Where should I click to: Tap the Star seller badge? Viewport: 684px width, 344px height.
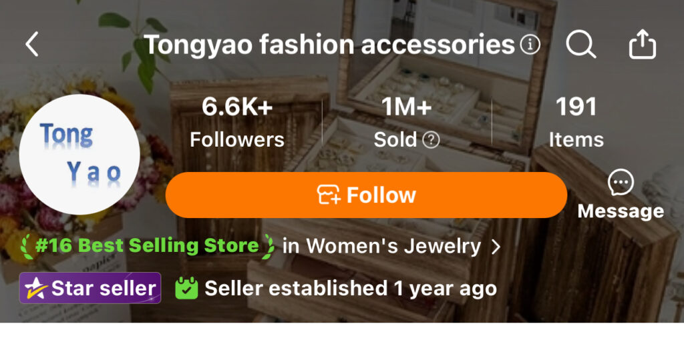(x=90, y=288)
